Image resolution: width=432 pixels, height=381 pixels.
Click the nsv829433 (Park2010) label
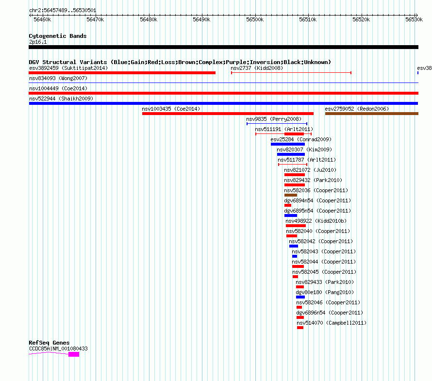coord(325,282)
